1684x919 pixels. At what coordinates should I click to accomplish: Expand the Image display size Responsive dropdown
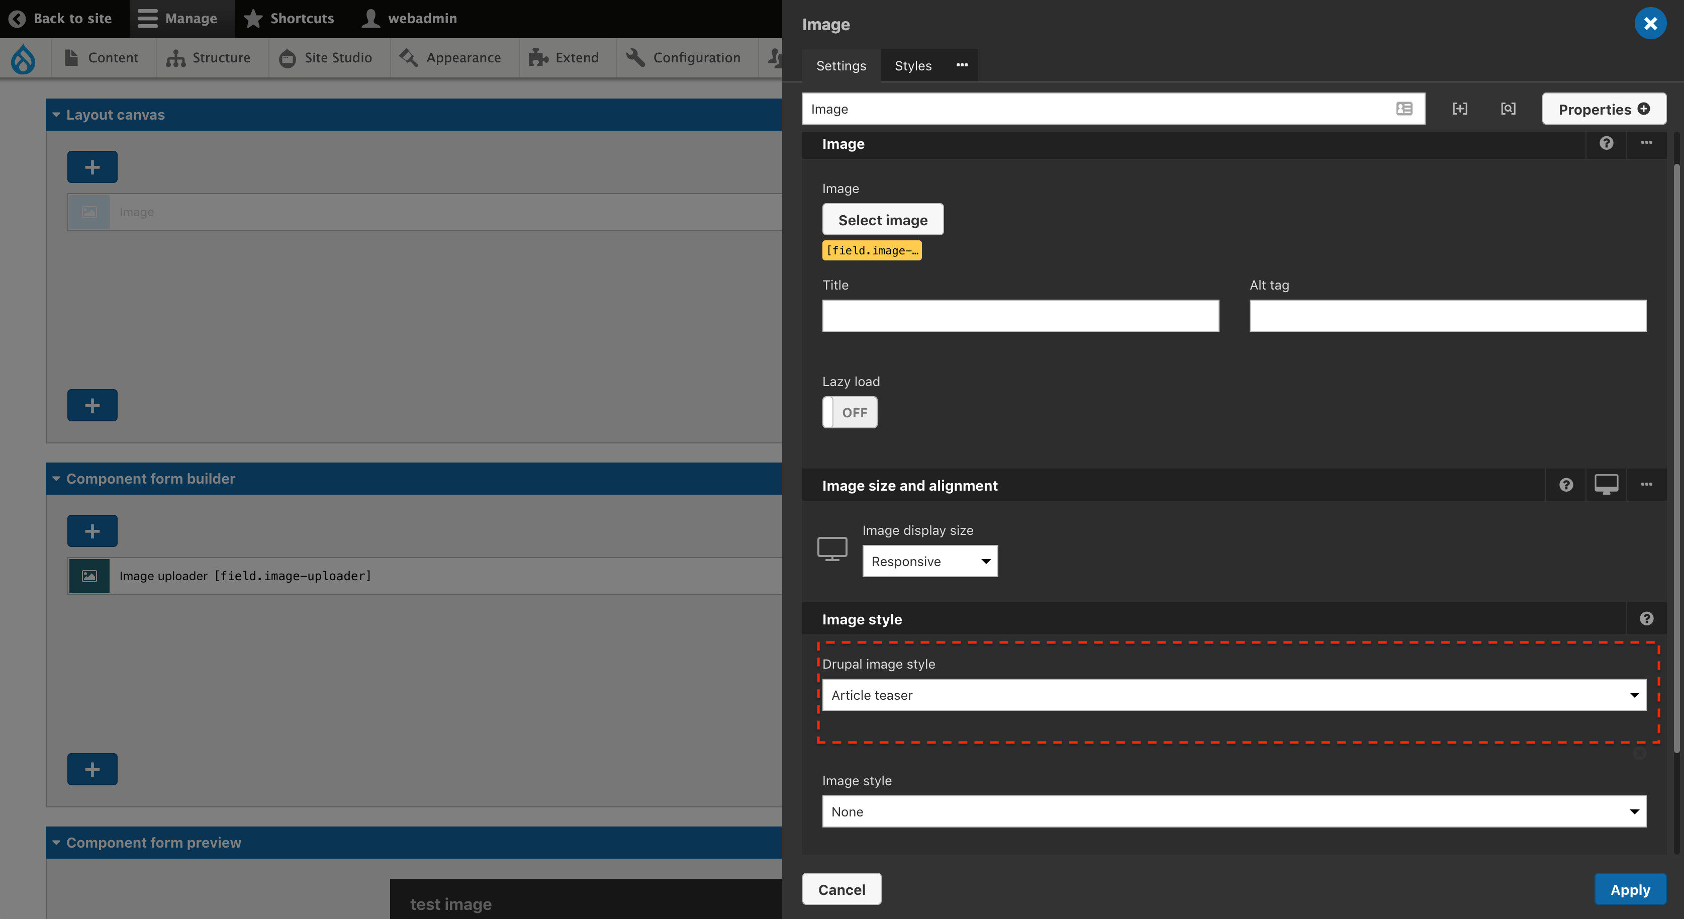[x=929, y=560]
